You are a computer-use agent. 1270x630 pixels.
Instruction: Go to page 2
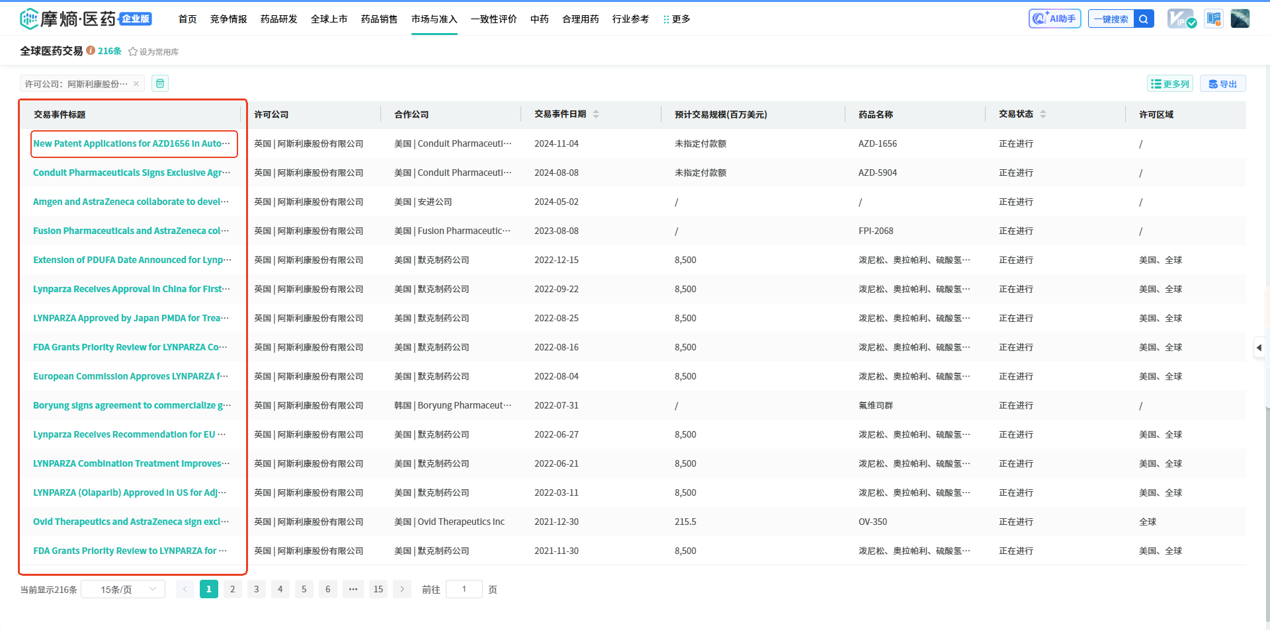point(233,589)
